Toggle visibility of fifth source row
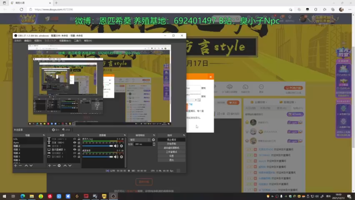The image size is (355, 200). coord(75,153)
